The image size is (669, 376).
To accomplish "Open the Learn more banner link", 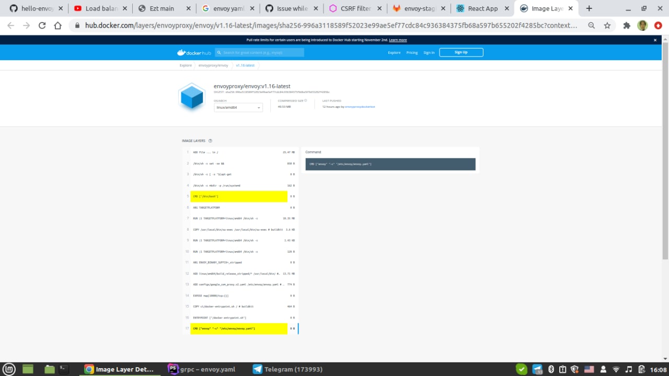I will pos(398,40).
